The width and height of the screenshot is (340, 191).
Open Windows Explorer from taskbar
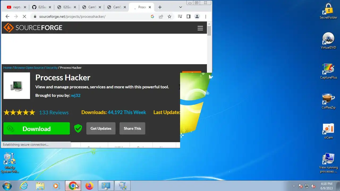tap(40, 186)
